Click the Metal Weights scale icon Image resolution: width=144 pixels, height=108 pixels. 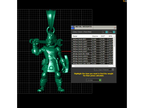(73, 27)
